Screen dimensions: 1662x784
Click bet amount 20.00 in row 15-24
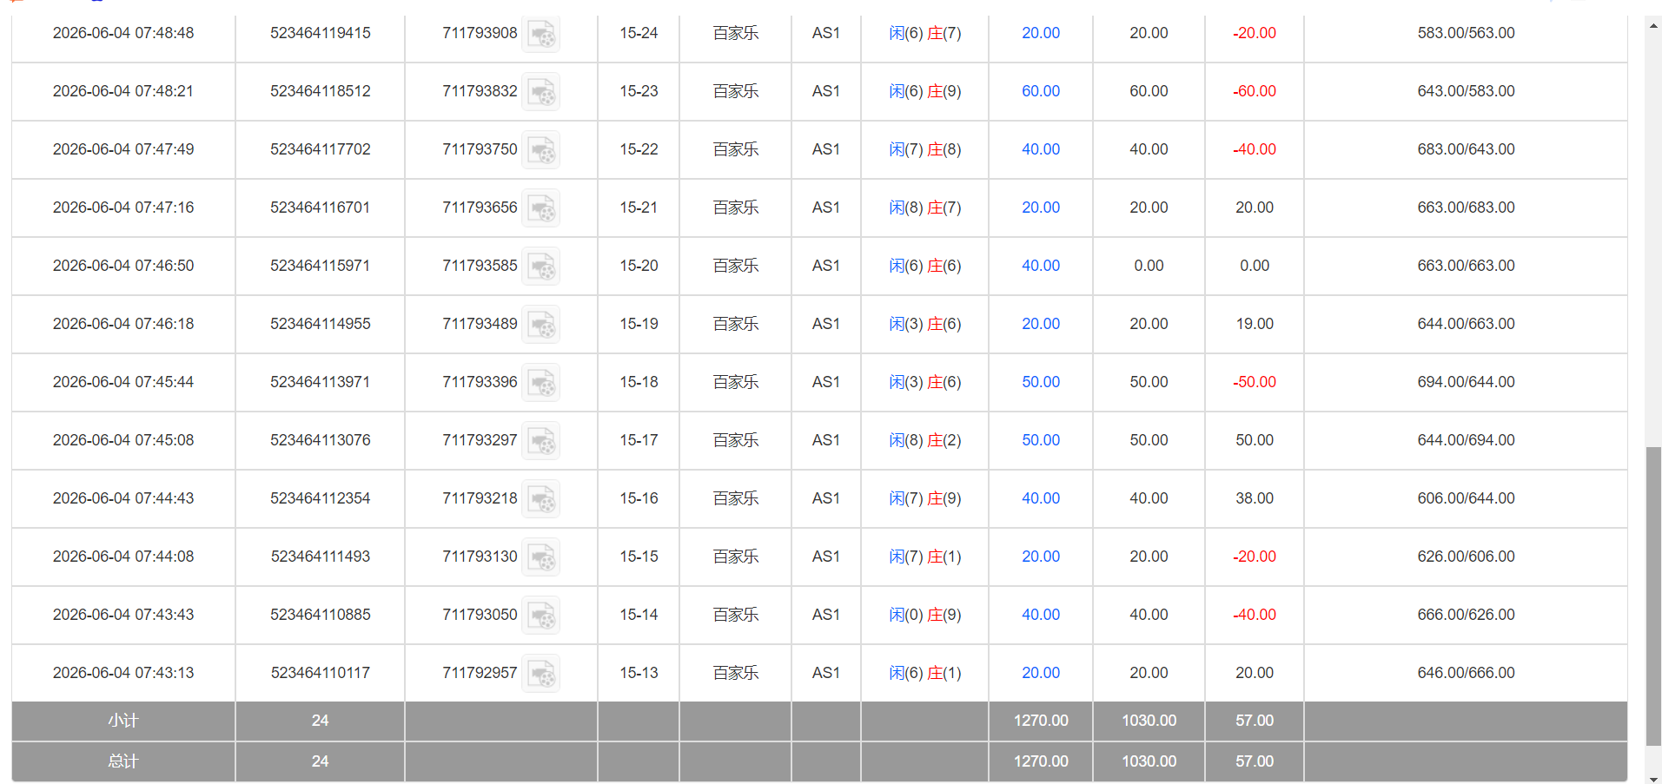pyautogui.click(x=1041, y=33)
